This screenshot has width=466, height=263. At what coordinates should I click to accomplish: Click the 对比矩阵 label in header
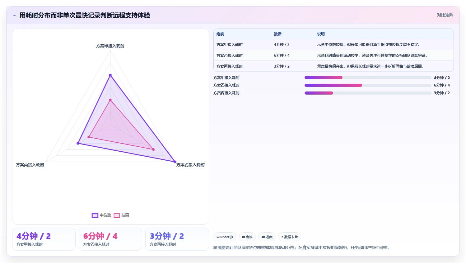[x=445, y=15]
